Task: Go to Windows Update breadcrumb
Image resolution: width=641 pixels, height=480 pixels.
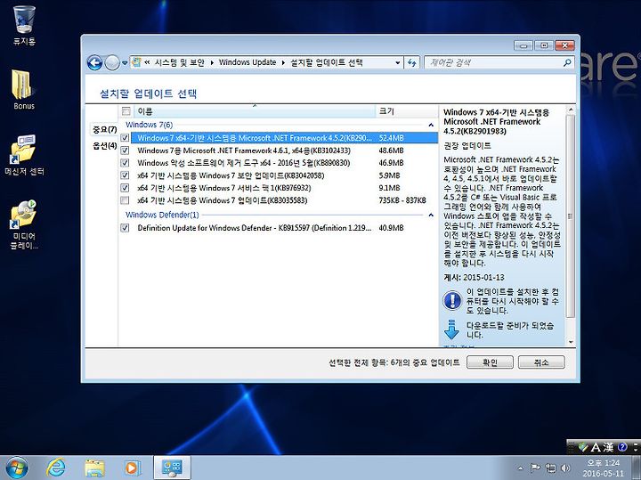Action: click(247, 62)
